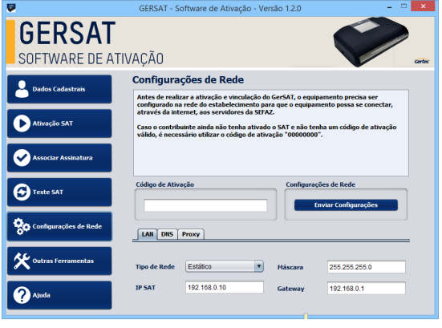The width and height of the screenshot is (442, 328).
Task: Click the checkmark icon on Associar Assinatura
Action: [x=22, y=158]
